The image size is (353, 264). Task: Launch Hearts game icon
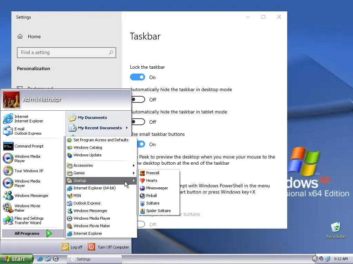[x=142, y=180]
